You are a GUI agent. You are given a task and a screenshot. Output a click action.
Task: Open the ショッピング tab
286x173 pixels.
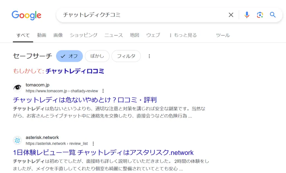tap(84, 35)
